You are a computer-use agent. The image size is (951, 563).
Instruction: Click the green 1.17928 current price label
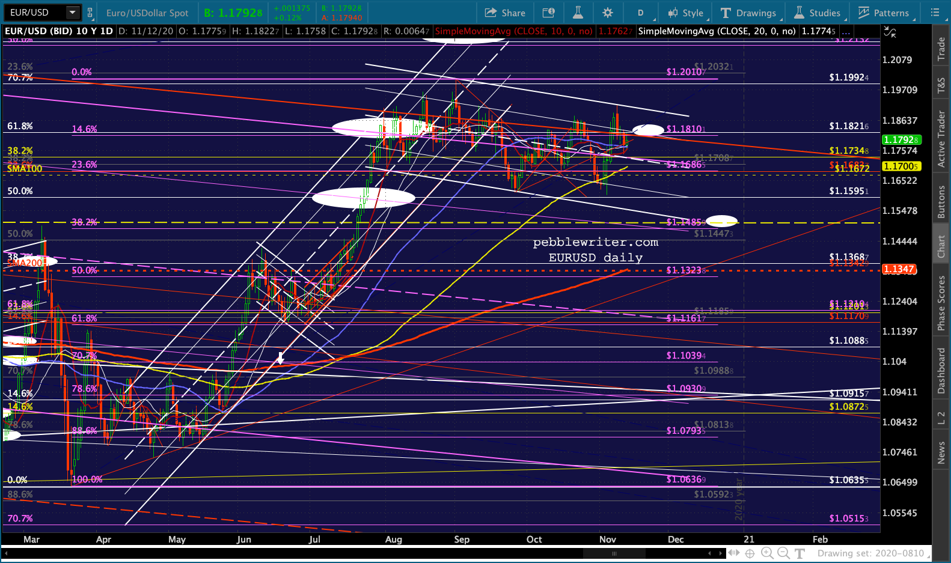[x=901, y=139]
